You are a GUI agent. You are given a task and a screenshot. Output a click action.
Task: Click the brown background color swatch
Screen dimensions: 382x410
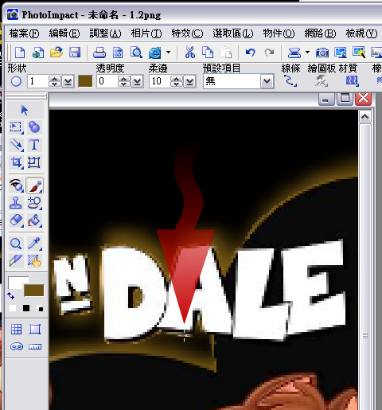[34, 291]
